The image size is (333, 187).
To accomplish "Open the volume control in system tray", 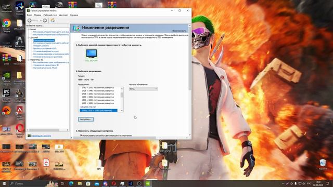I will [x=304, y=183].
